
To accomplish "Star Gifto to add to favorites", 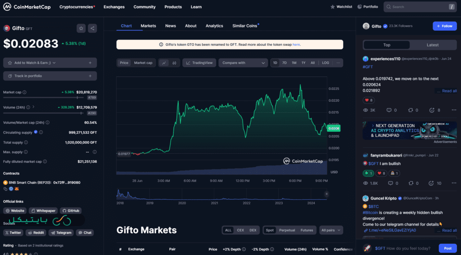I will tap(81, 28).
